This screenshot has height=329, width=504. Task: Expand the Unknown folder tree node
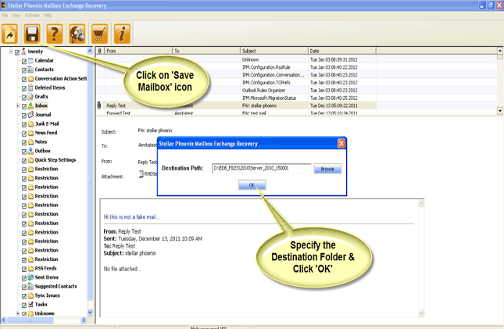click(x=18, y=313)
